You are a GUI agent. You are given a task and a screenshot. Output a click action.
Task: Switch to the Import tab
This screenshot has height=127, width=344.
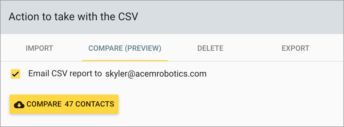[39, 48]
